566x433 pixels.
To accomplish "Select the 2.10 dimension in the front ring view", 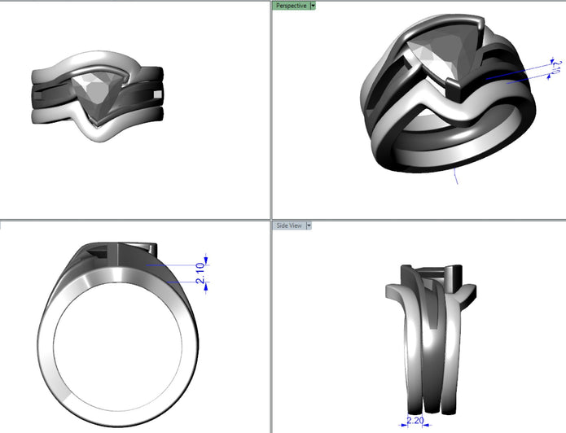I will pos(200,273).
